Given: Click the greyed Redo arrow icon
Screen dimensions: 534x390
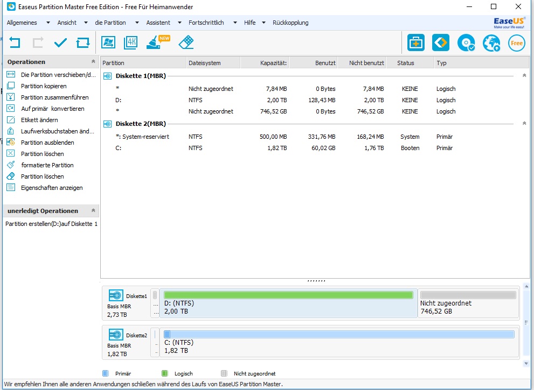Looking at the screenshot, I should coord(38,42).
